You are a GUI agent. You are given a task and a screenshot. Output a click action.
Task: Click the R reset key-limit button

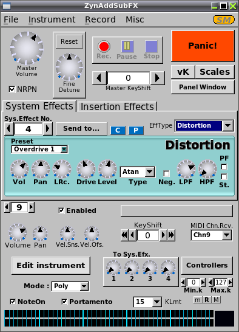pyautogui.click(x=207, y=300)
